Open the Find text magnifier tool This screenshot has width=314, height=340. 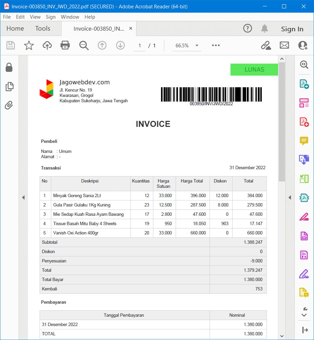(84, 46)
